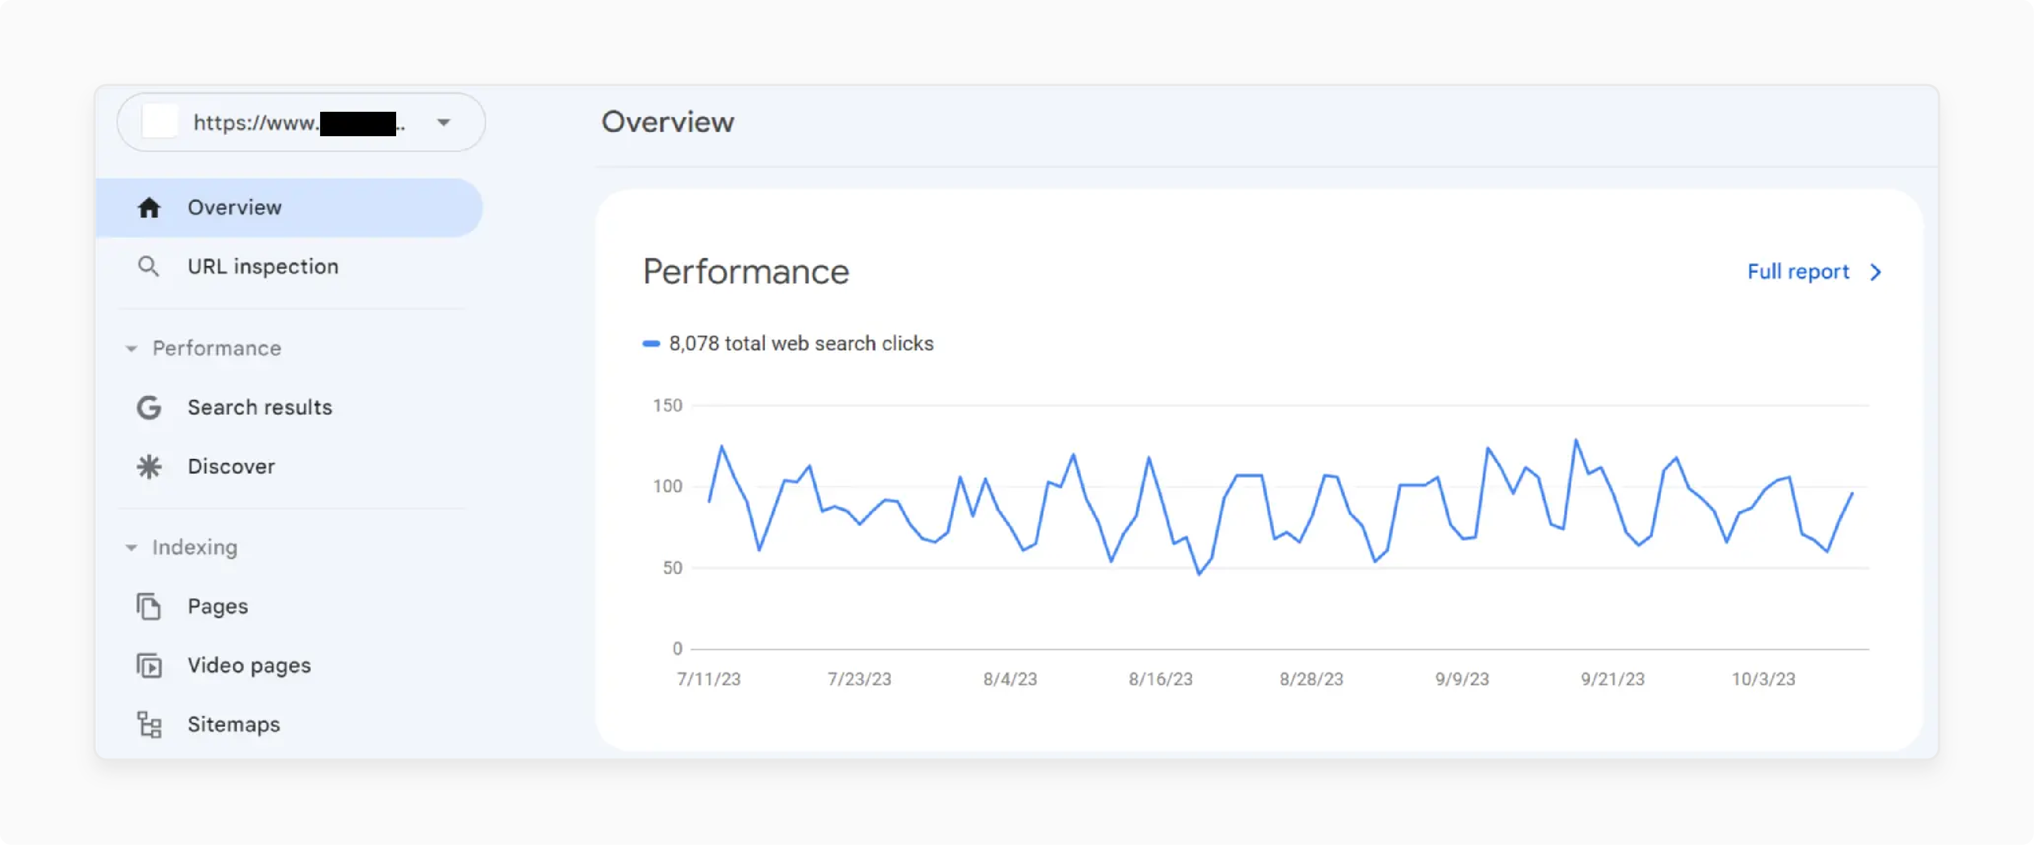Click the property URL field

coord(301,123)
